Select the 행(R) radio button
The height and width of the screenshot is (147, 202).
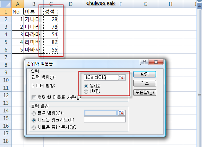click(x=86, y=91)
